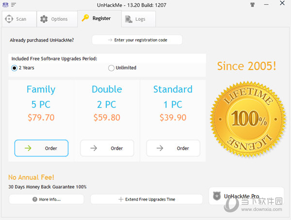Click the Standard plan heading
This screenshot has width=291, height=220.
click(x=173, y=89)
